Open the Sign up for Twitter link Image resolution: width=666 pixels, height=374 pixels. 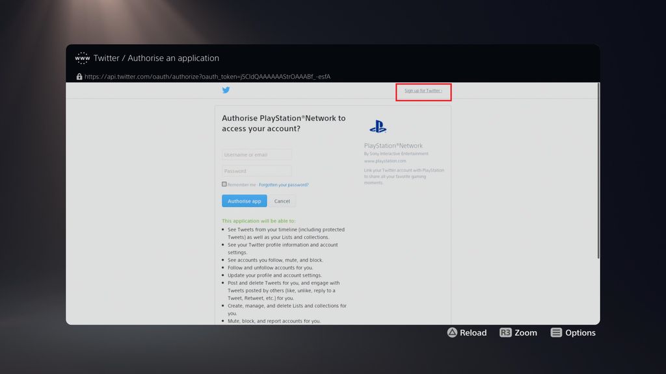point(423,90)
